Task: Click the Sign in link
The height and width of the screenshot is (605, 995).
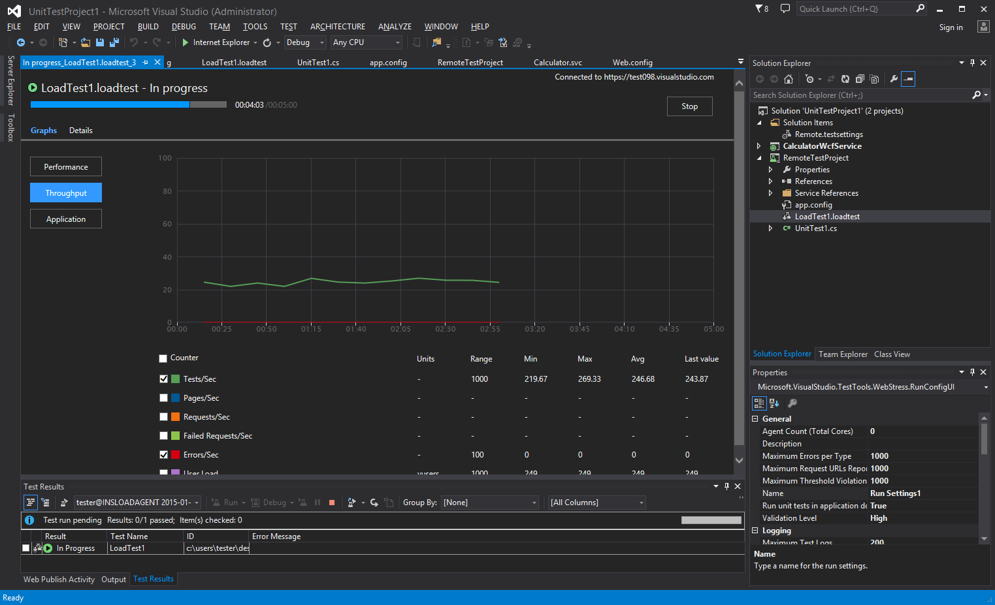Action: click(x=951, y=27)
